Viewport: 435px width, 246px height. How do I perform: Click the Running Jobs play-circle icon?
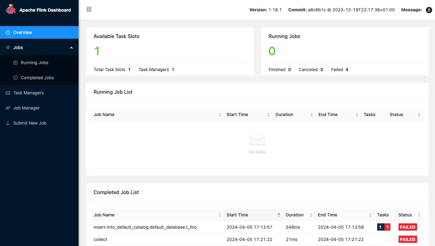click(15, 63)
